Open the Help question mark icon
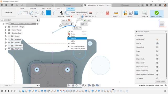Image resolution: width=168 pixels, height=94 pixels. (160, 5)
